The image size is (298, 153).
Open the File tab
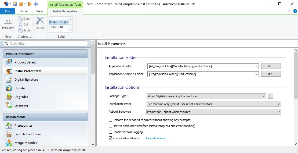(x=8, y=11)
